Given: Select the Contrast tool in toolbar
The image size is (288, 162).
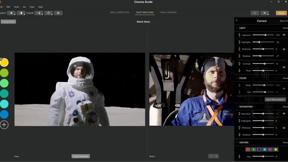Looking at the screenshot, I should pyautogui.click(x=21, y=13).
